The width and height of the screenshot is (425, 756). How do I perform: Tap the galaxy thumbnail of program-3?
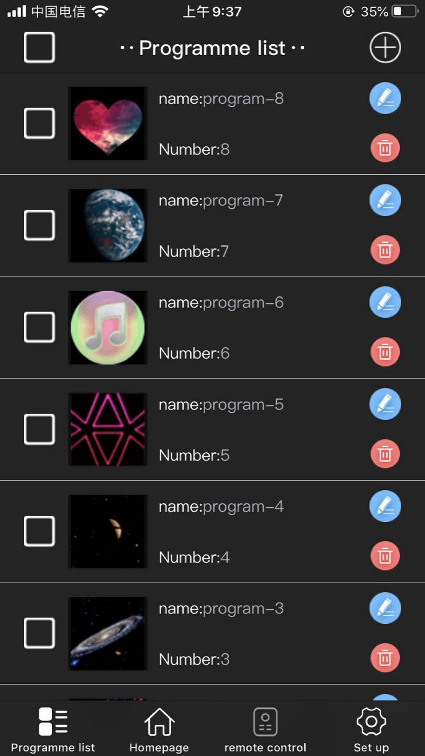108,634
